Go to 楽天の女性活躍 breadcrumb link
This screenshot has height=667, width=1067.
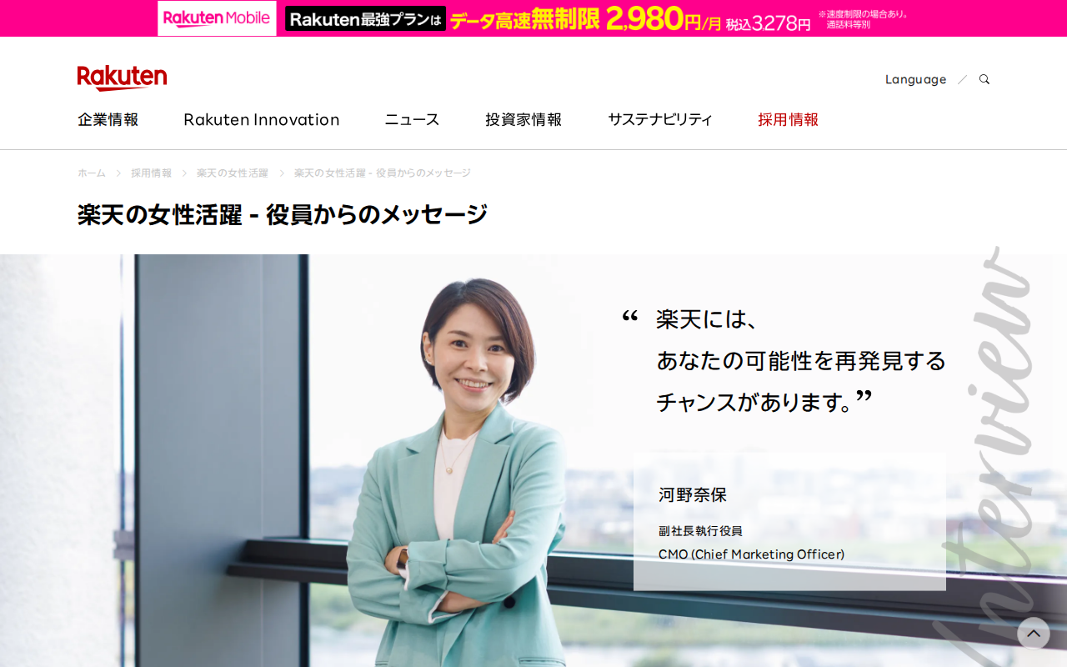pyautogui.click(x=233, y=173)
